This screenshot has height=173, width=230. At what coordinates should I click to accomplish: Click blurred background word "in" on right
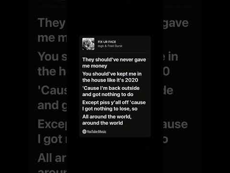coord(173,56)
